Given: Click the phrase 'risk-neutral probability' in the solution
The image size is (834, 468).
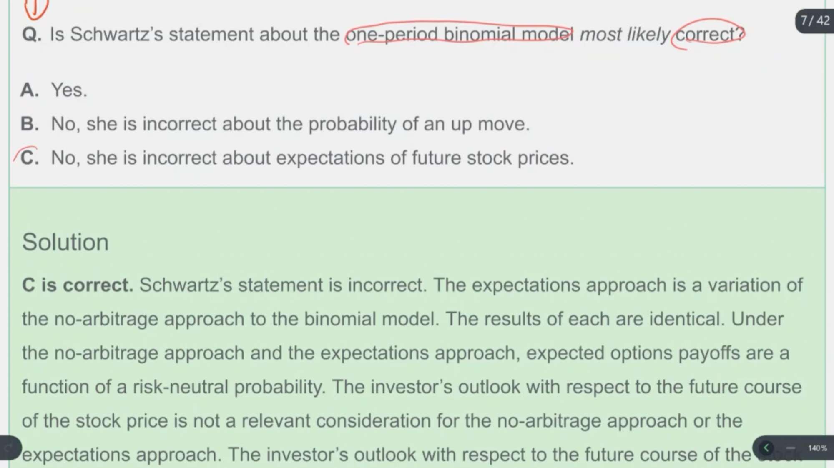Looking at the screenshot, I should [229, 387].
